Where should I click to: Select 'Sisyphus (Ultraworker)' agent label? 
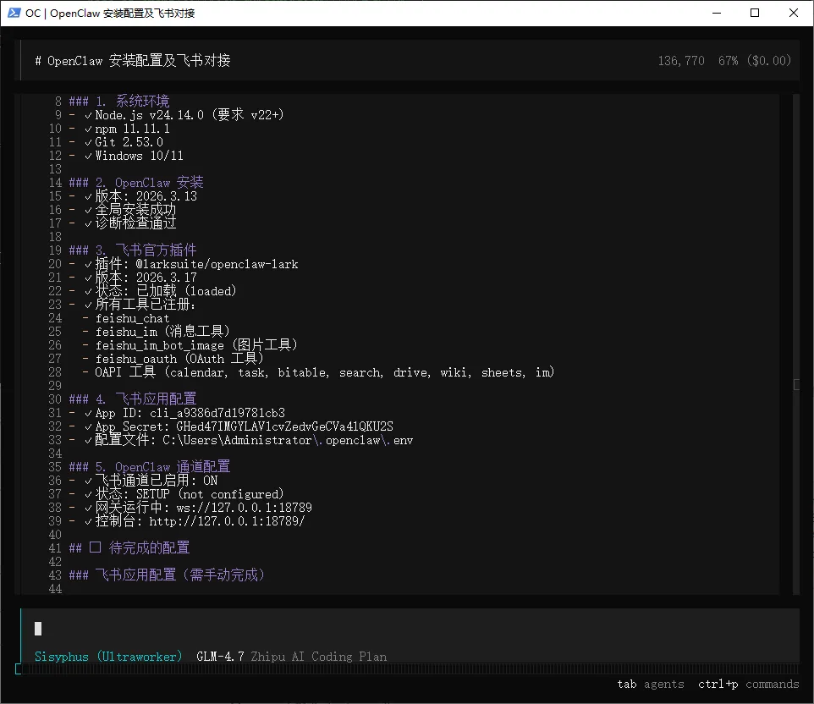(x=108, y=657)
